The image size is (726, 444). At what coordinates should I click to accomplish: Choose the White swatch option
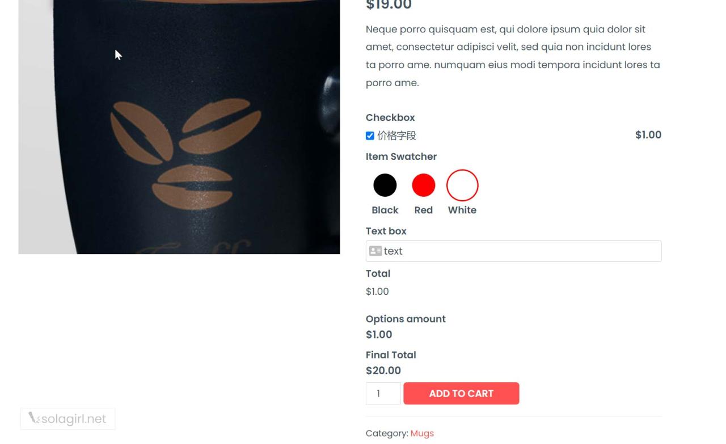[462, 185]
